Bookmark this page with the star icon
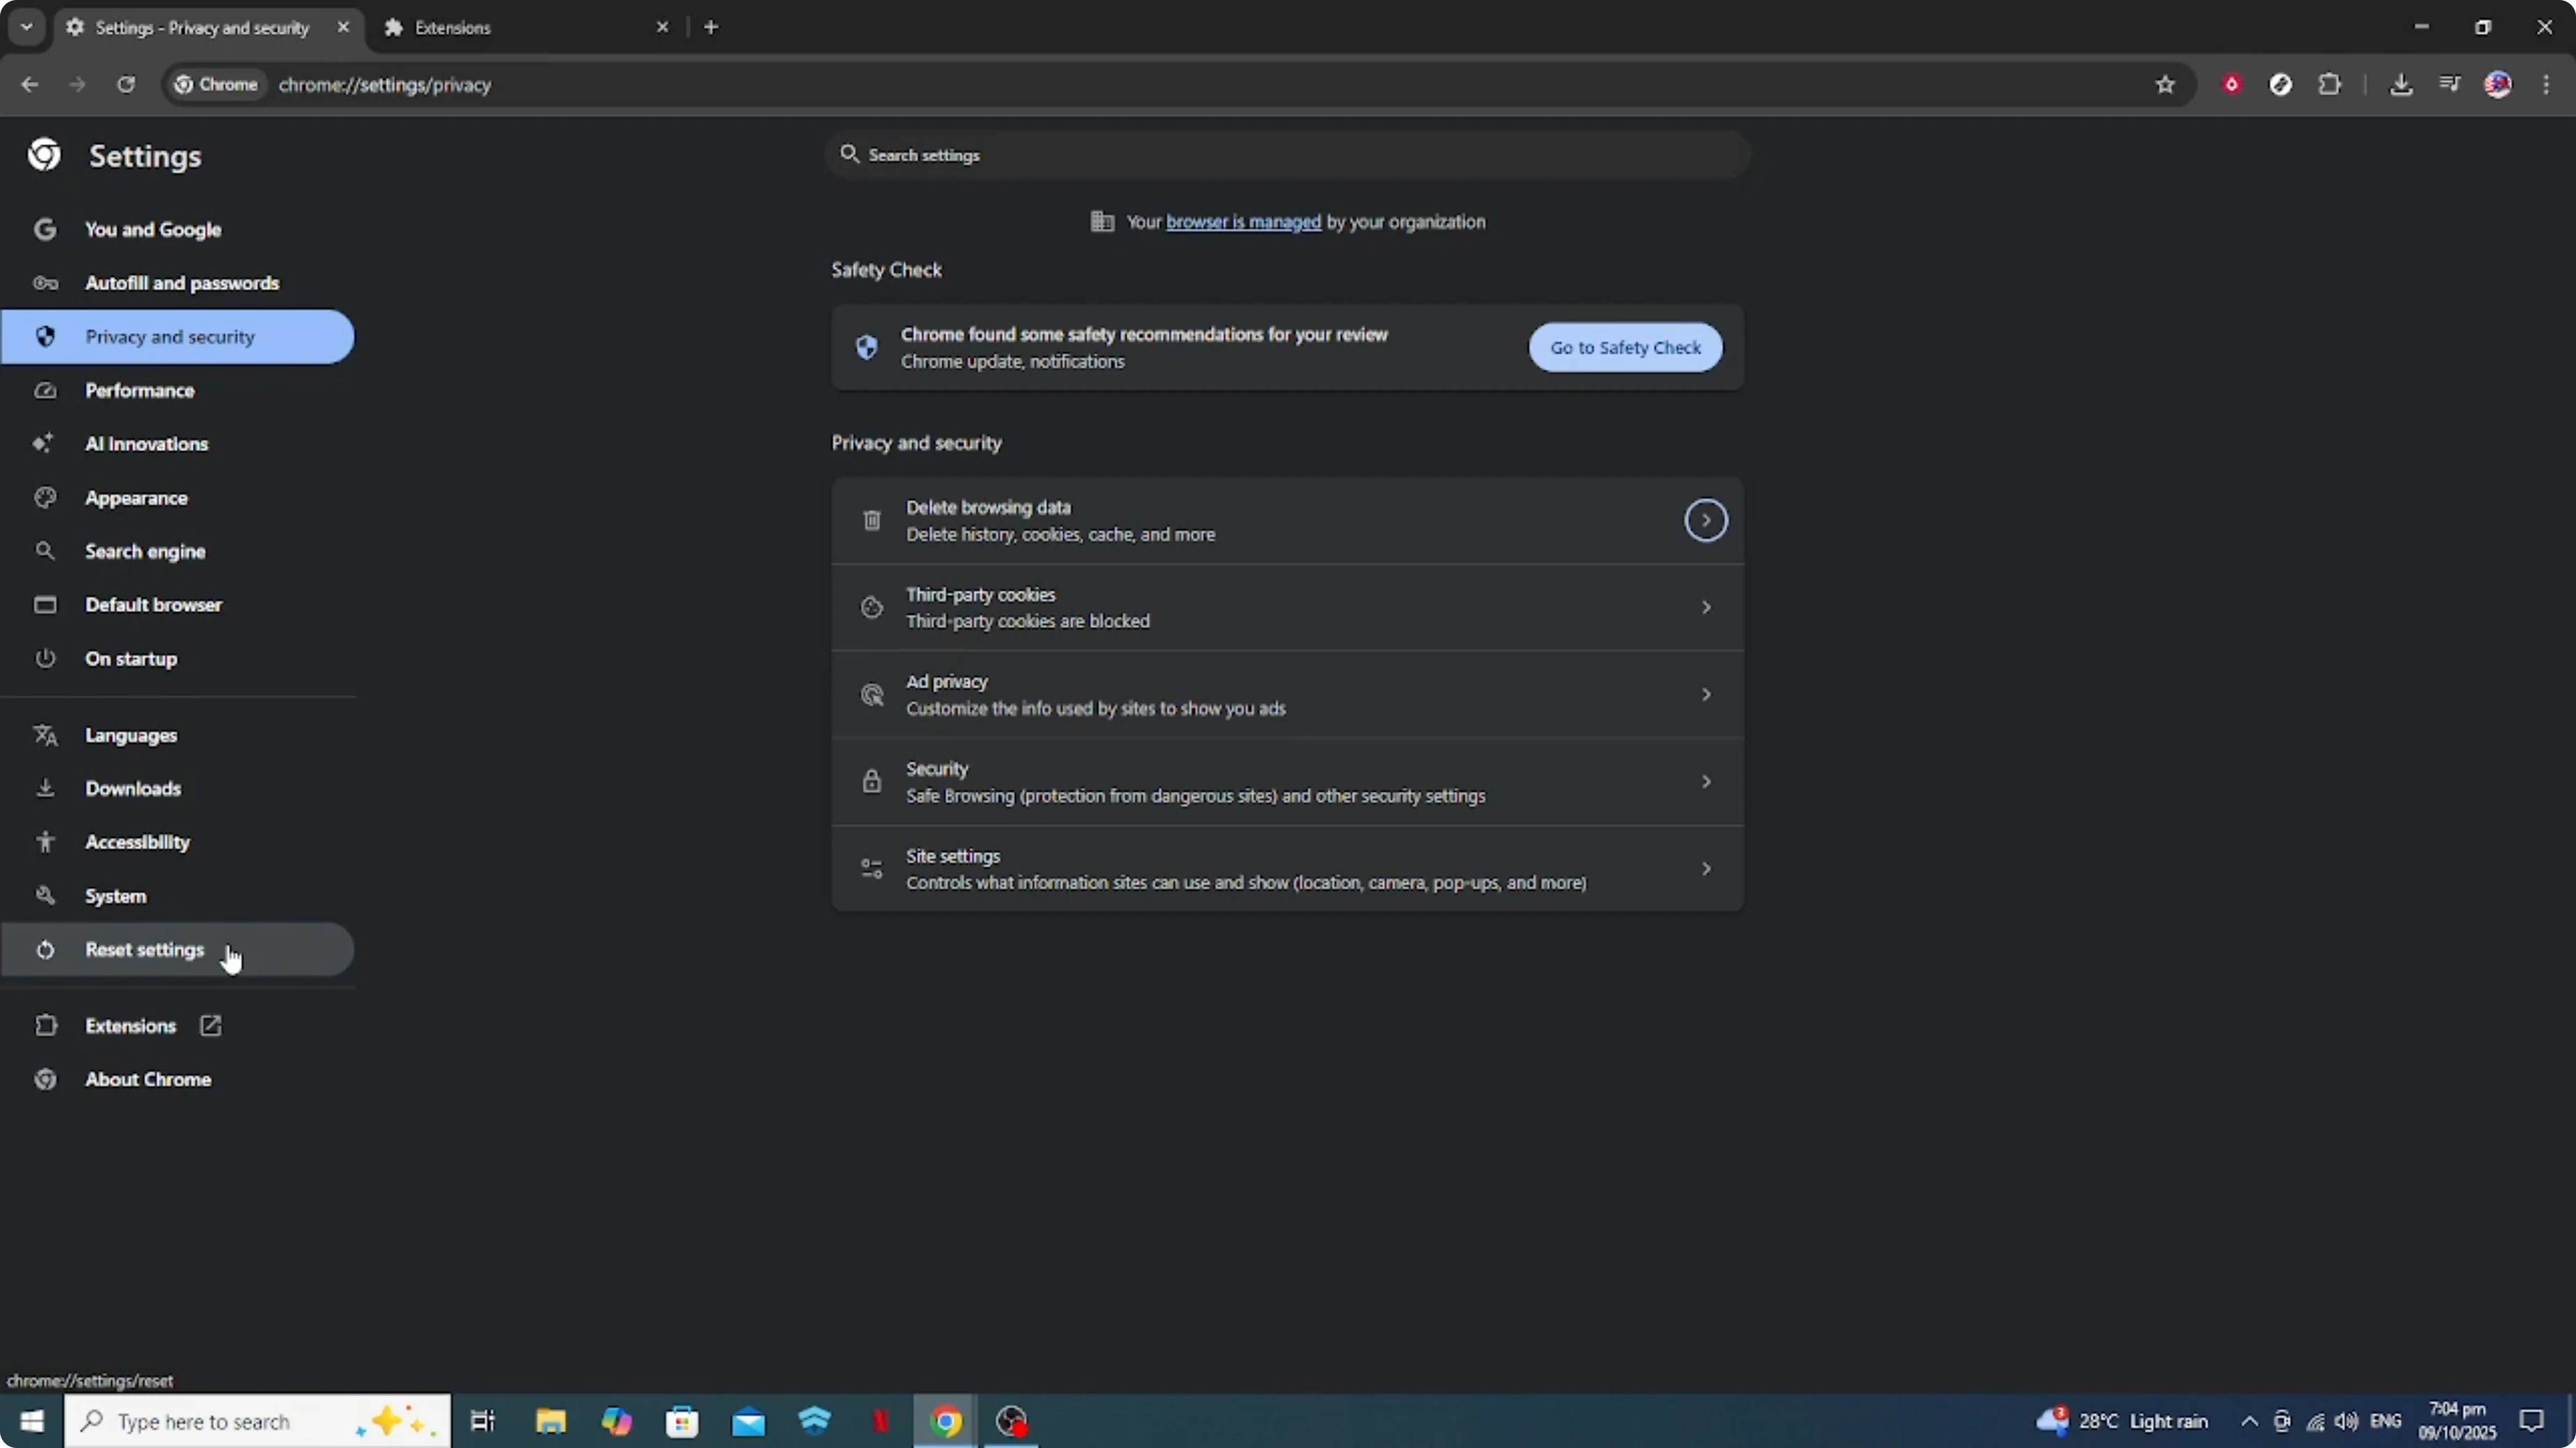The width and height of the screenshot is (2576, 1448). click(x=2164, y=85)
